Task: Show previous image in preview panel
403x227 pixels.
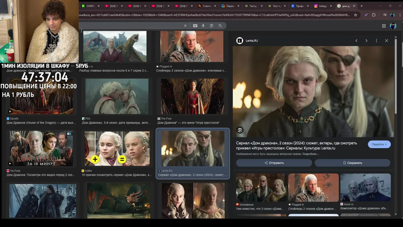Action: (356, 41)
